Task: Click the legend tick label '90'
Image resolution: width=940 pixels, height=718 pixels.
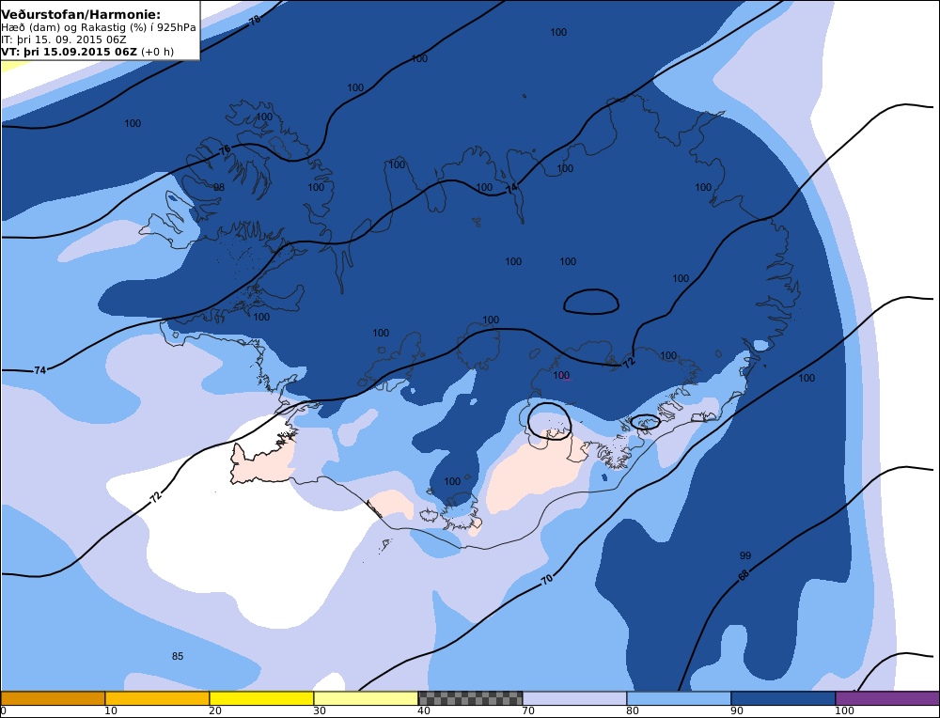Action: click(x=736, y=710)
